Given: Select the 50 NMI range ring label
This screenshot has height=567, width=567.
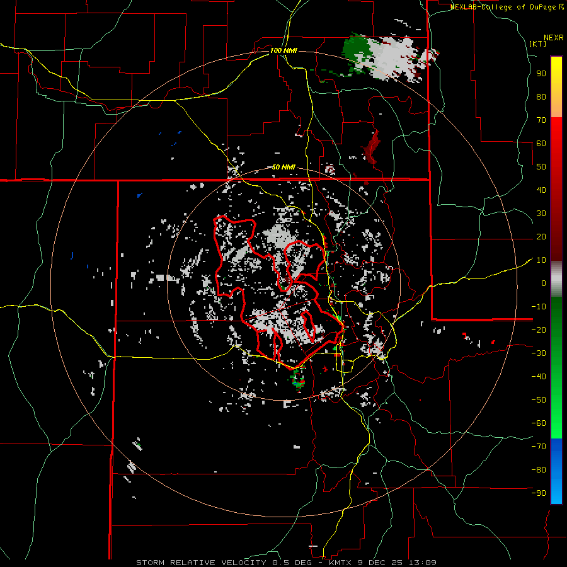Looking at the screenshot, I should (283, 167).
